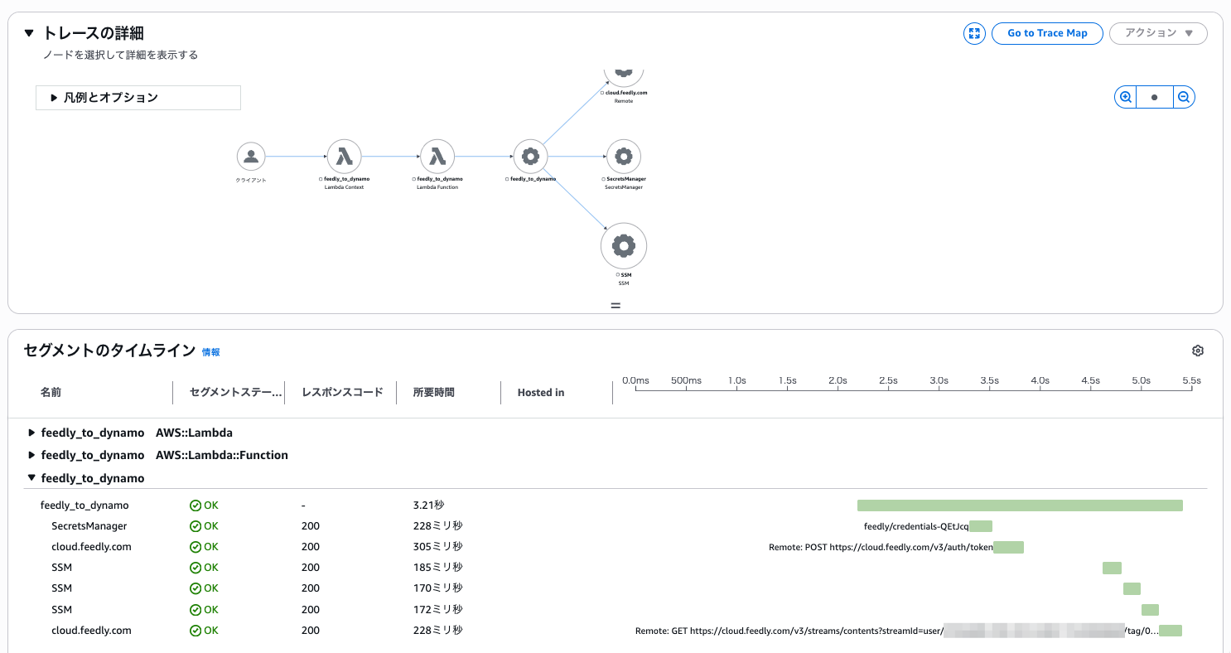Click the SSM gear node
The height and width of the screenshot is (653, 1231).
pyautogui.click(x=623, y=245)
